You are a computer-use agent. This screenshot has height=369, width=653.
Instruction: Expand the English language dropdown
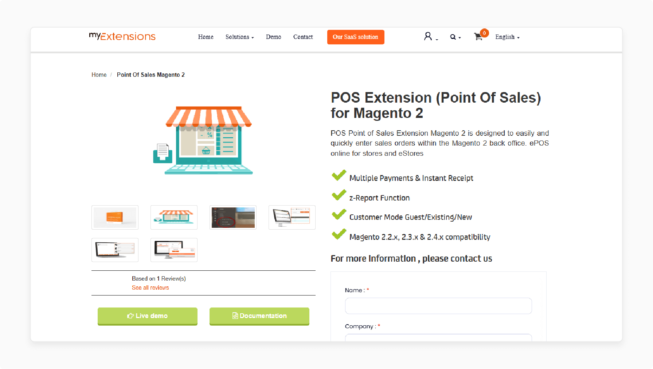point(507,37)
